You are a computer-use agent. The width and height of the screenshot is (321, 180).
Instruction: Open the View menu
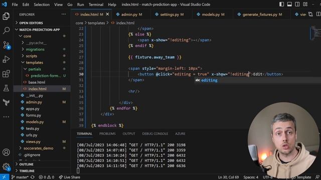click(x=58, y=4)
